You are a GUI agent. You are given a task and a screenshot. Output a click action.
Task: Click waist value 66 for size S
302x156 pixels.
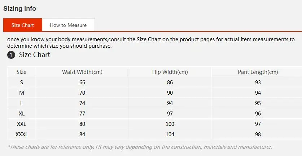tap(82, 82)
